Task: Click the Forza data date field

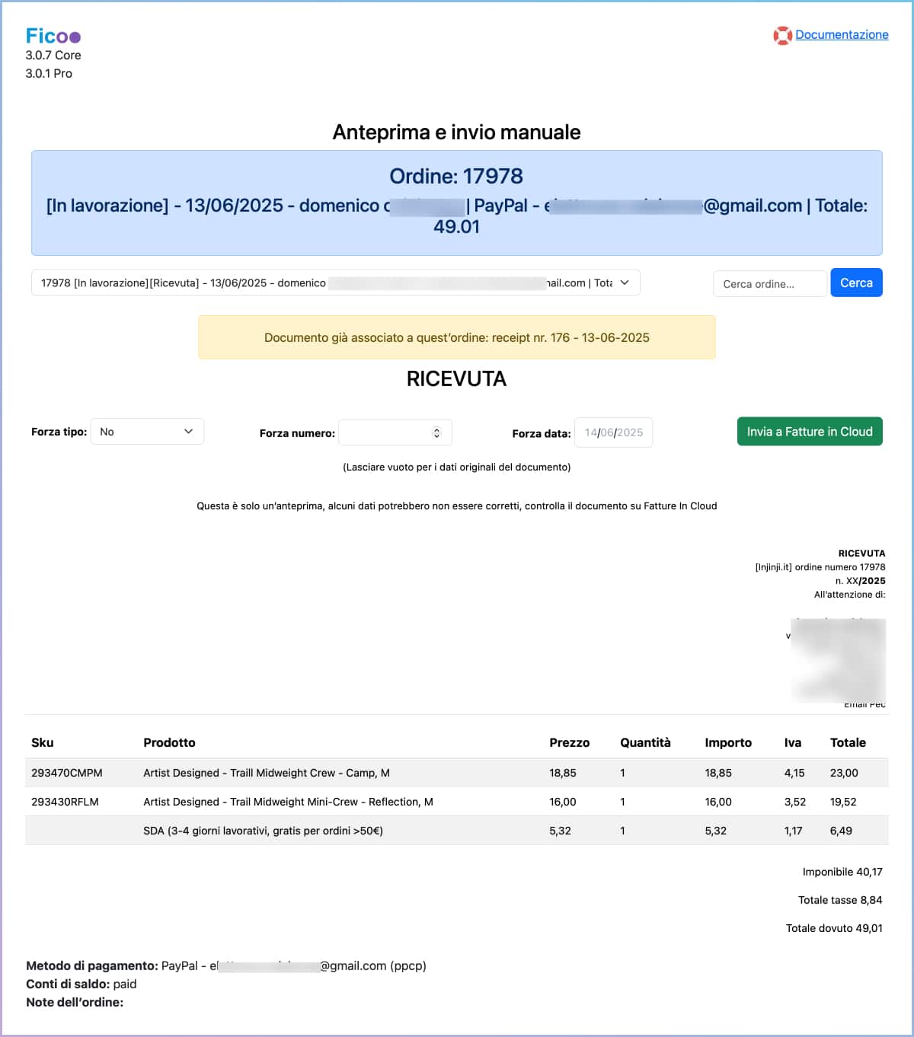Action: point(613,432)
